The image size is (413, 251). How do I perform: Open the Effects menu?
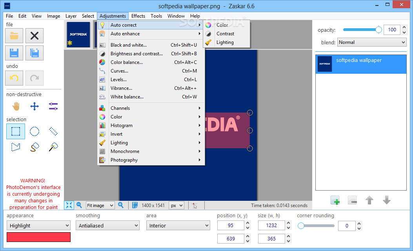click(138, 16)
